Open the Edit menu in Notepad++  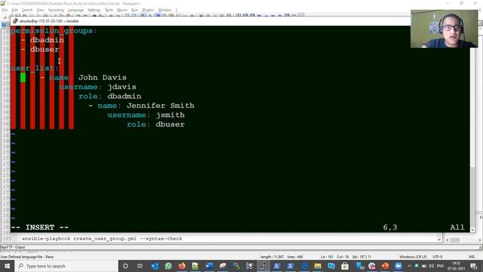tap(14, 10)
